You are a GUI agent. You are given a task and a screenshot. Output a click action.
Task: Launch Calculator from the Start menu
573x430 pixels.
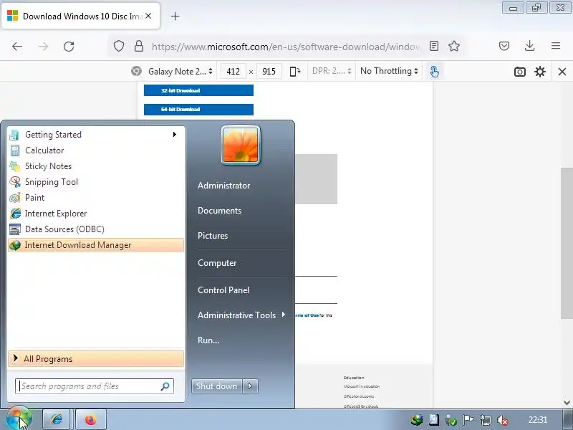coord(96,150)
